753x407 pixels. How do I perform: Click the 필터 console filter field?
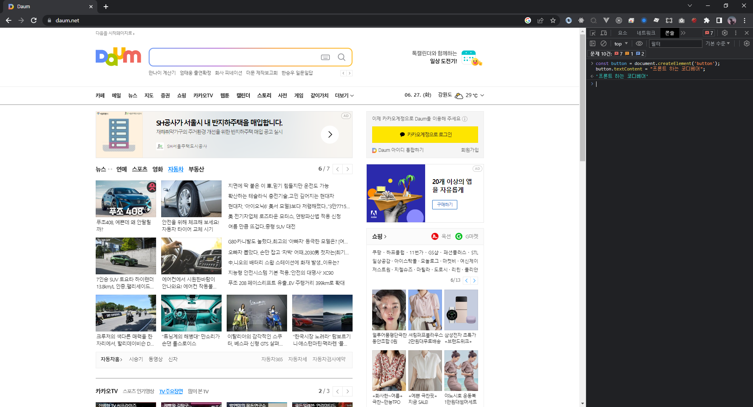(x=675, y=43)
